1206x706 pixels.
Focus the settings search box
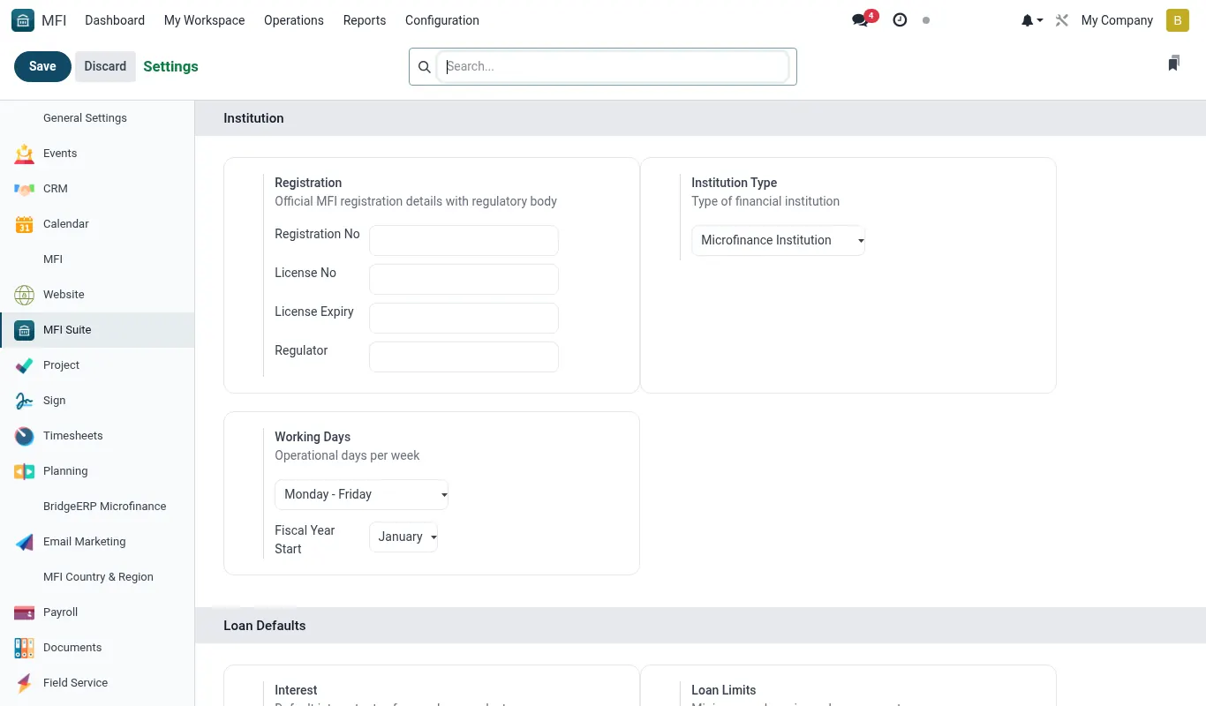pyautogui.click(x=613, y=66)
